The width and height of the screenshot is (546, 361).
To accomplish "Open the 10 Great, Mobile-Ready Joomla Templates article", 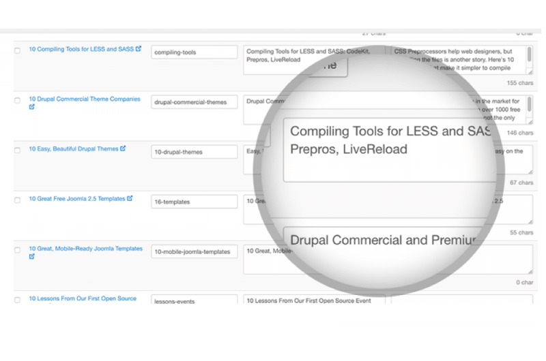I will click(86, 249).
